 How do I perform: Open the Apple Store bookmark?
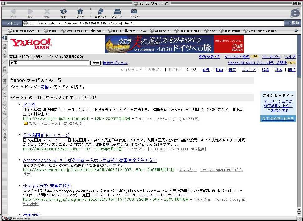[161, 31]
